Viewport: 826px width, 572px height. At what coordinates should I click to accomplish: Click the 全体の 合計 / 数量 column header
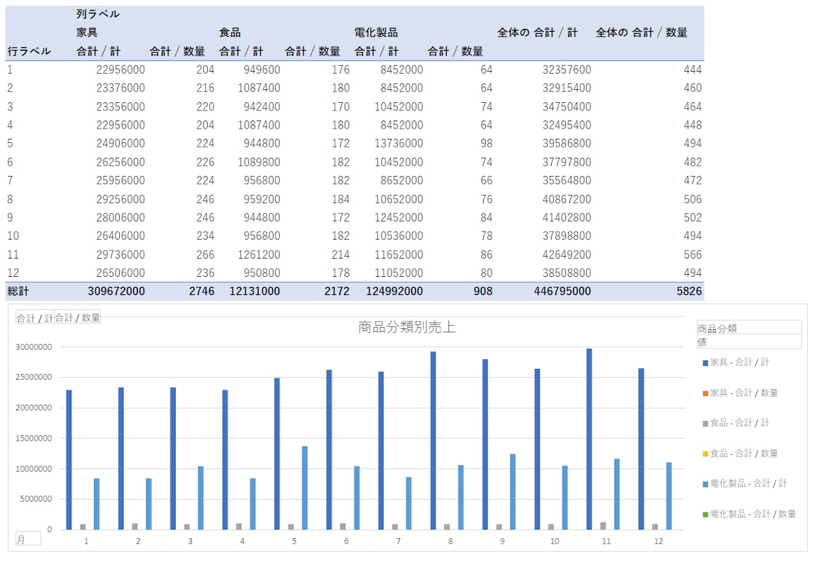pos(642,32)
